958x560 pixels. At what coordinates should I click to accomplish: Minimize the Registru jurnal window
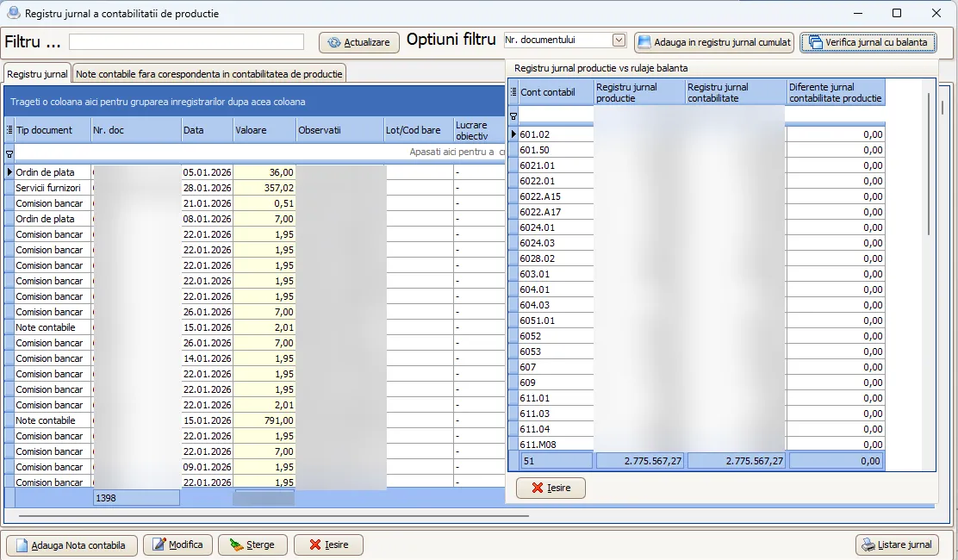coord(858,13)
